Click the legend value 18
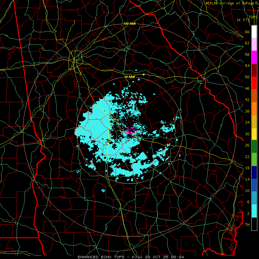Viewport: 259px width, 259px height. point(247,168)
